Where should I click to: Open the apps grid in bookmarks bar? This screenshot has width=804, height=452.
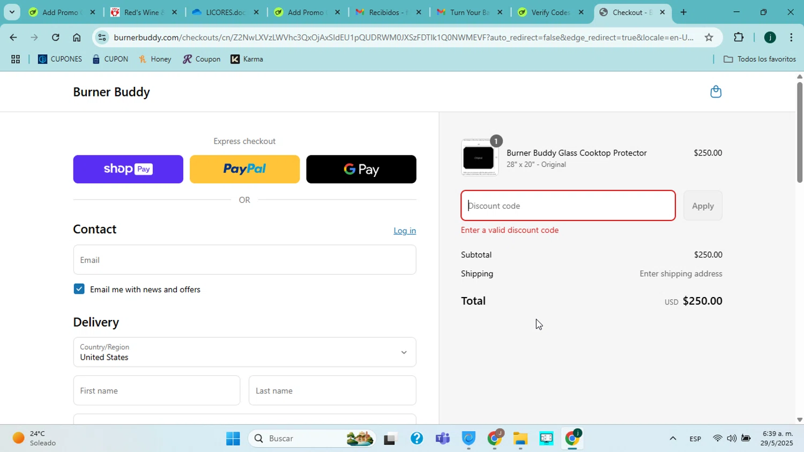click(x=16, y=60)
